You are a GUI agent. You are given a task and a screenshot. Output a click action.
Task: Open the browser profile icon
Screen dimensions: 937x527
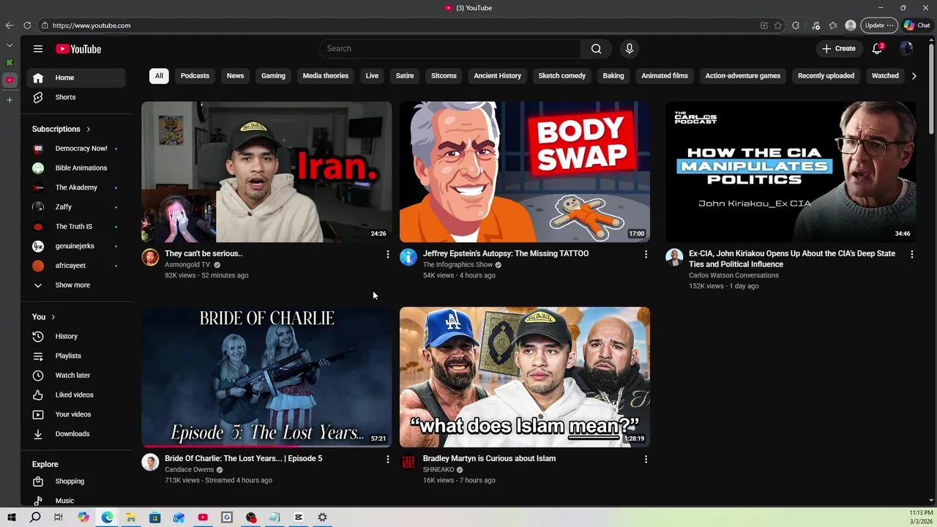(851, 26)
